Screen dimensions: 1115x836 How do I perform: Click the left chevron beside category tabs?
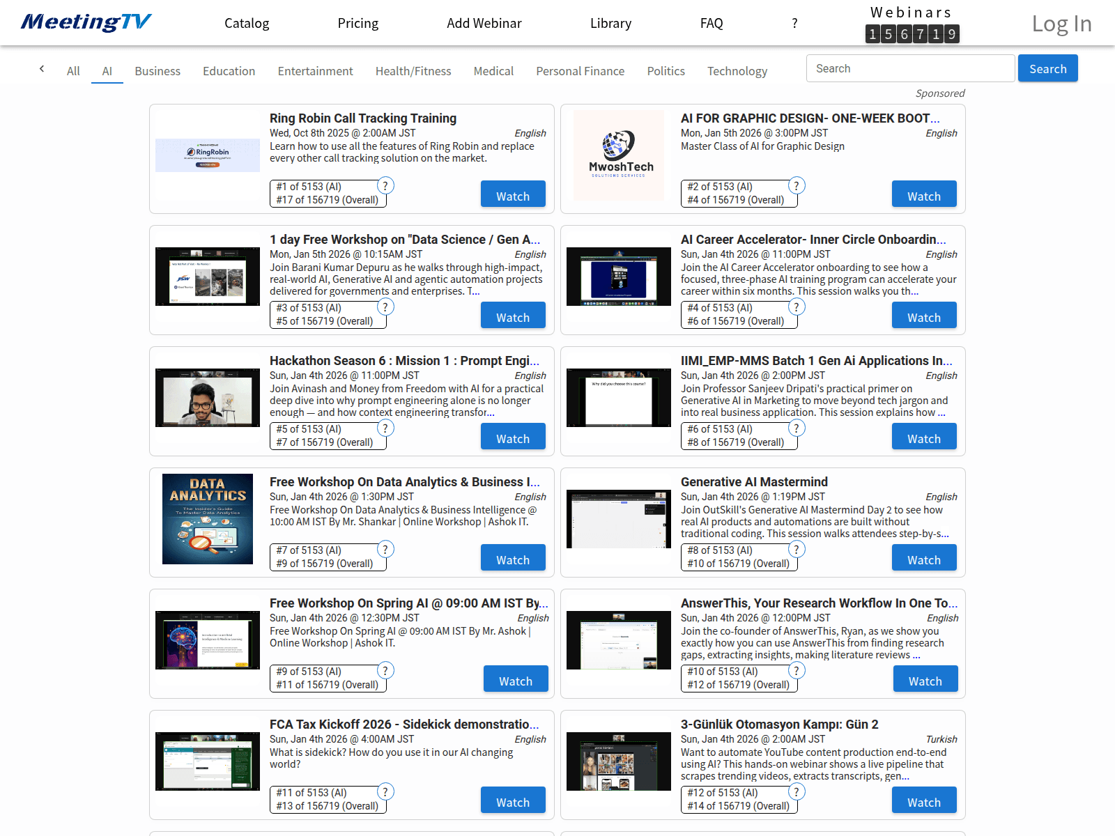[x=42, y=68]
